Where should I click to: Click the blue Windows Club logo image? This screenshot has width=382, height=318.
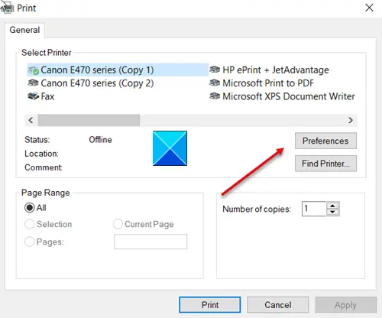[x=170, y=148]
